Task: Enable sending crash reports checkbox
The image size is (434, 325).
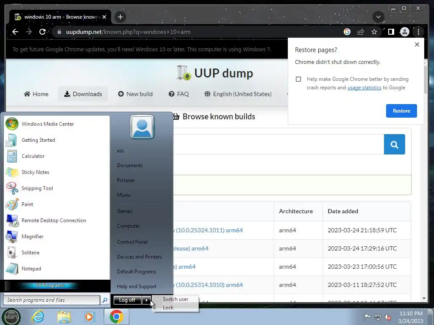Action: tap(298, 79)
